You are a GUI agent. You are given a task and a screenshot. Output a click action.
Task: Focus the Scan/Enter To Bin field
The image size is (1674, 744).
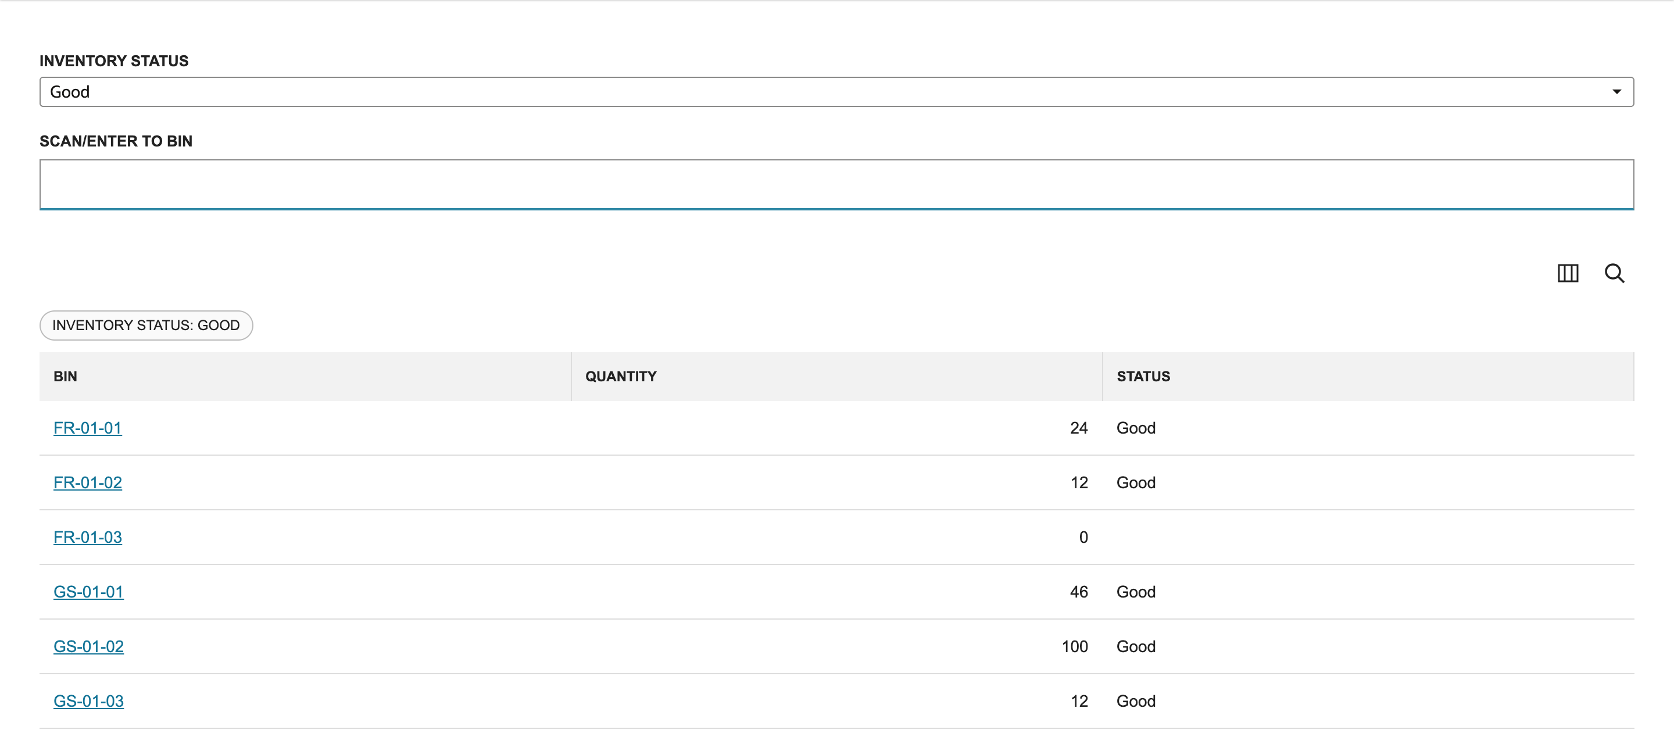pyautogui.click(x=836, y=184)
